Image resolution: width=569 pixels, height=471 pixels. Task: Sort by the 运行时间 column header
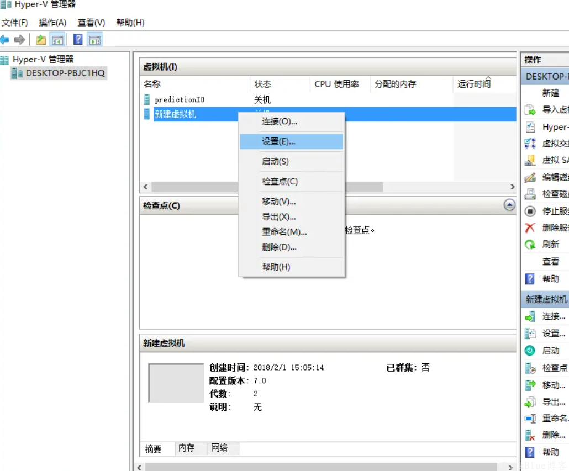[485, 84]
